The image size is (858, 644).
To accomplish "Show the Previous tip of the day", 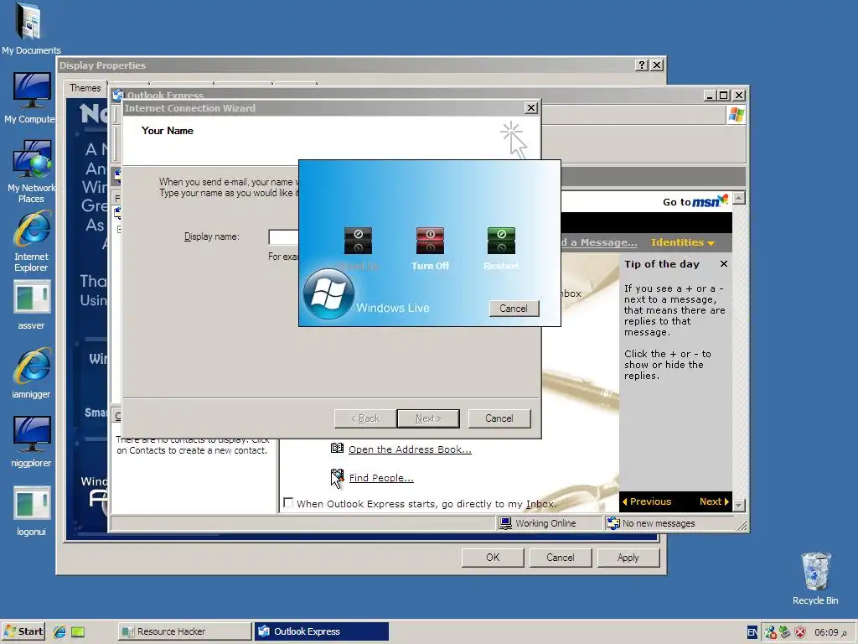I will point(646,501).
